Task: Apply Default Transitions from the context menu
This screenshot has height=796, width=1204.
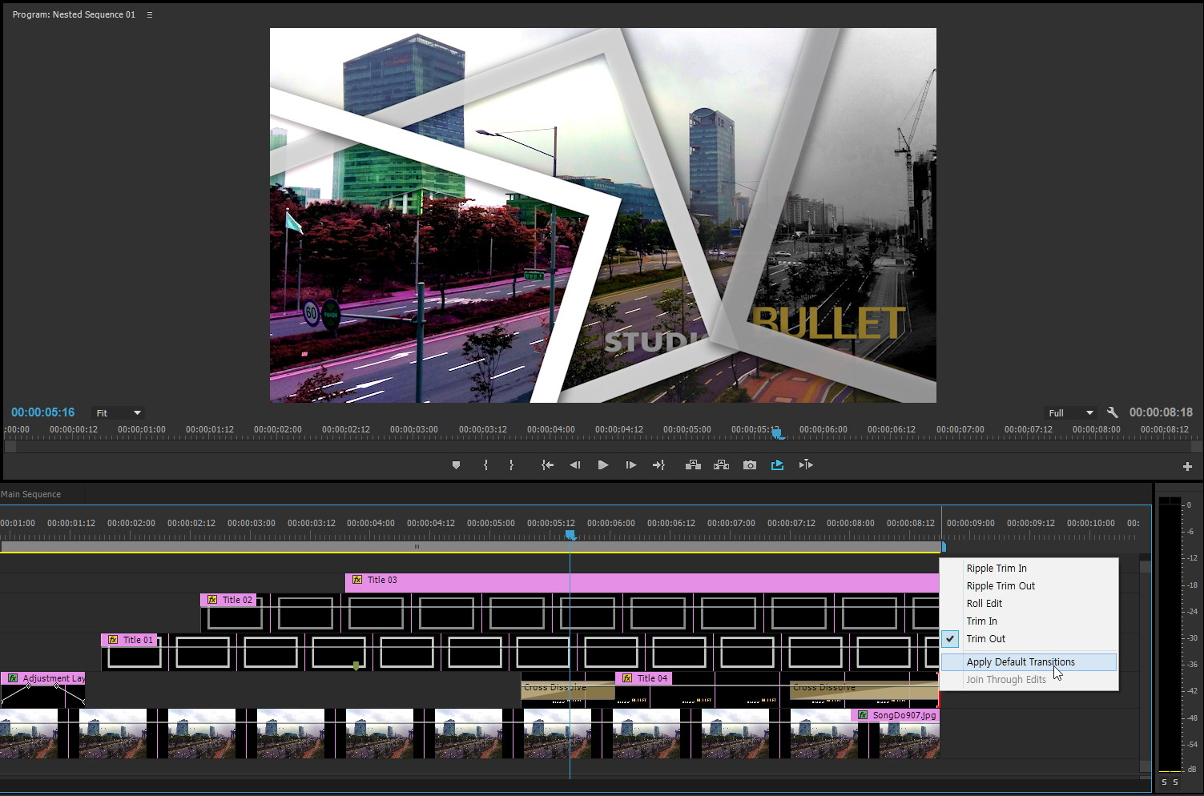Action: (x=1029, y=662)
